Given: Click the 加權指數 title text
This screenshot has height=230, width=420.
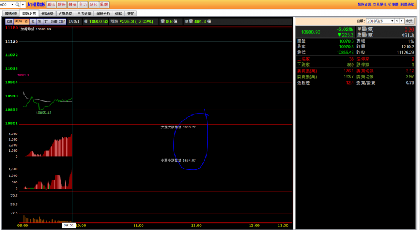Looking at the screenshot, I should [36, 5].
